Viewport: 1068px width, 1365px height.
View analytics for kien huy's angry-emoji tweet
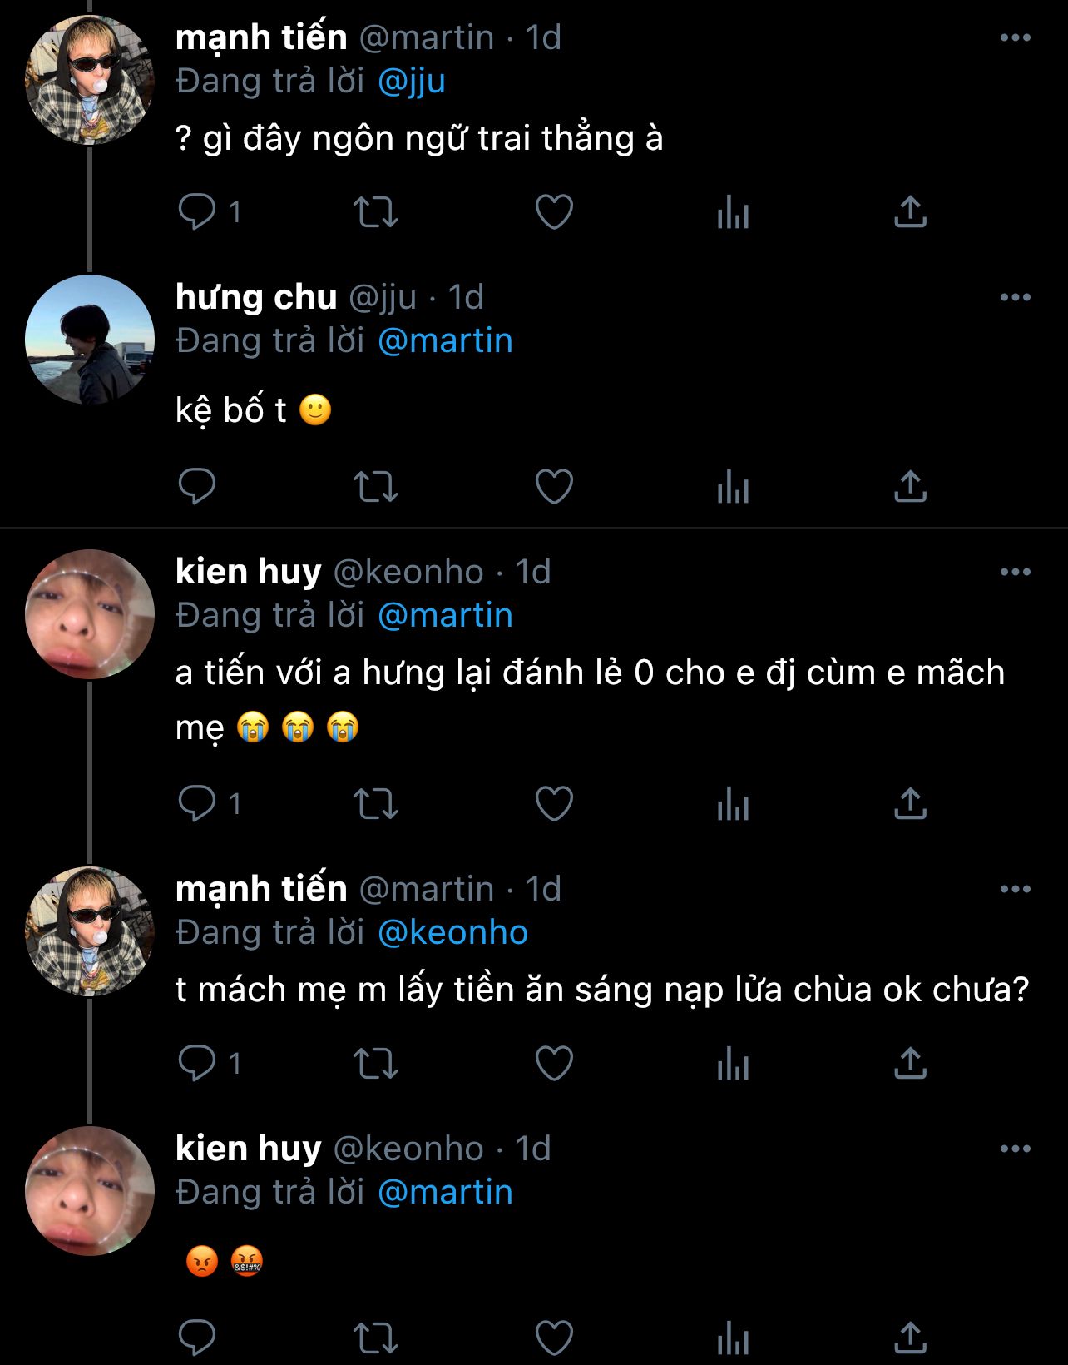coord(733,1338)
